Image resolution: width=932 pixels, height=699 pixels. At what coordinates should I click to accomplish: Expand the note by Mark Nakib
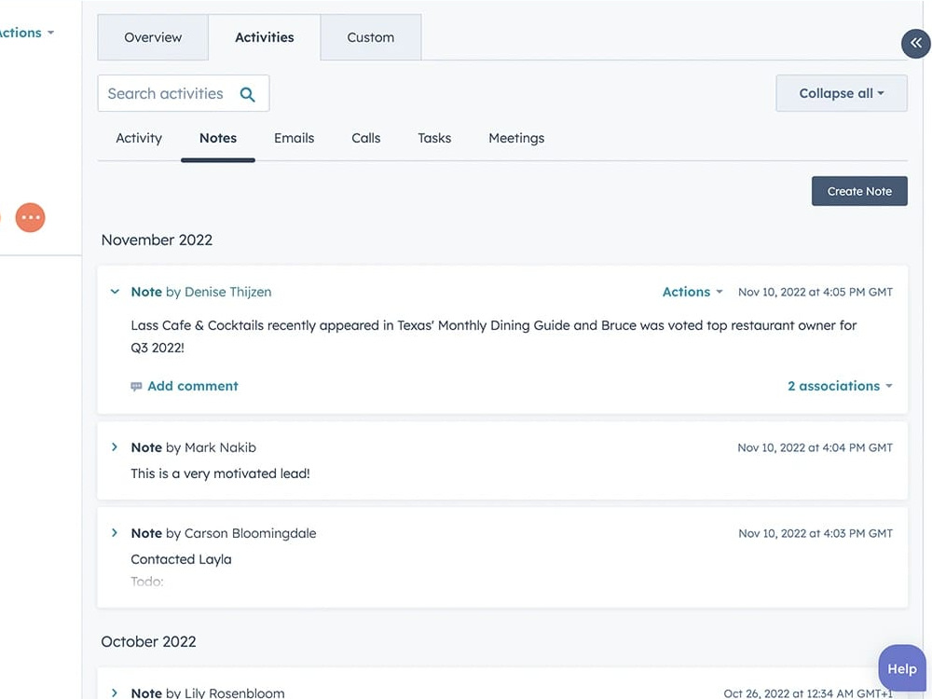tap(115, 447)
